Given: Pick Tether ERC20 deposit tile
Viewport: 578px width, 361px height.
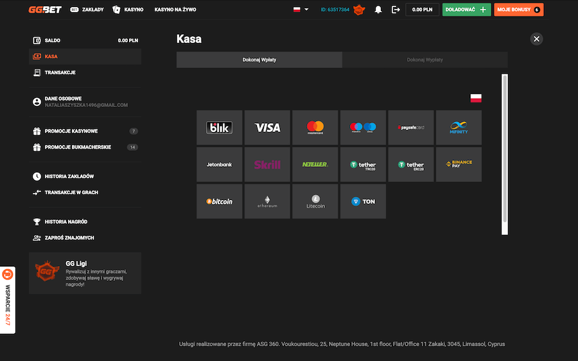Looking at the screenshot, I should tap(411, 165).
